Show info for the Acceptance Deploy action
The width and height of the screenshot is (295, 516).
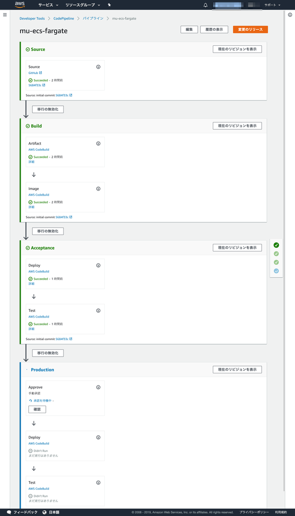98,265
